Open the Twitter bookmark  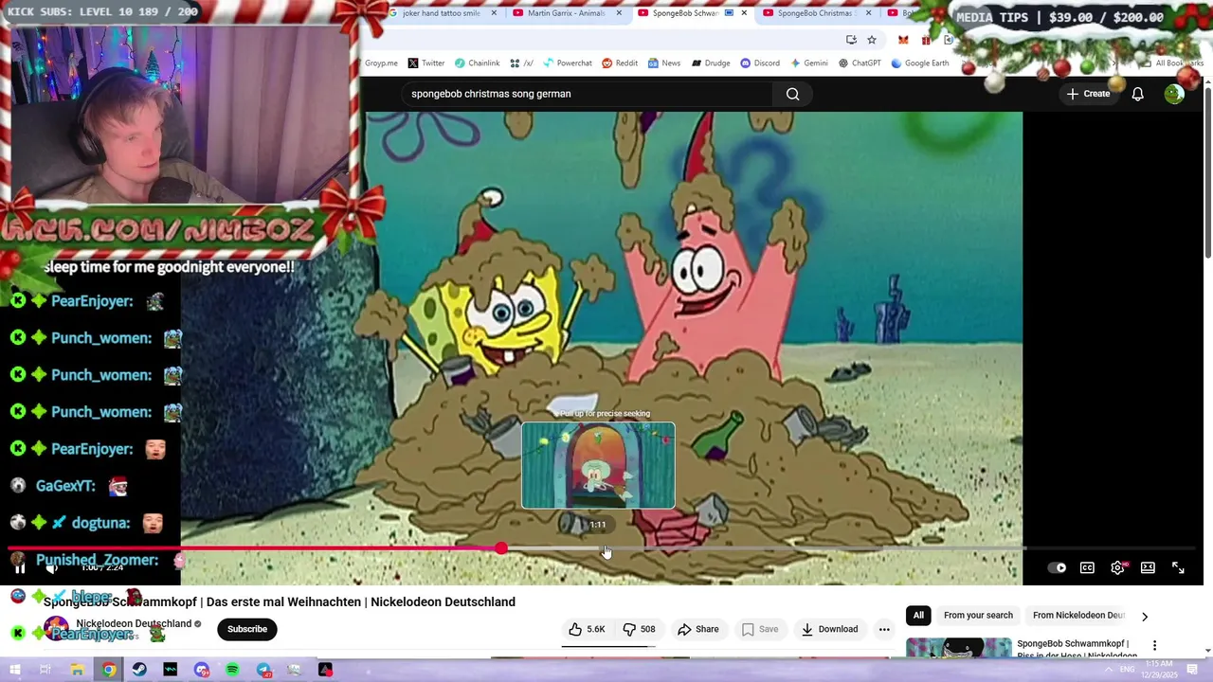tap(426, 63)
